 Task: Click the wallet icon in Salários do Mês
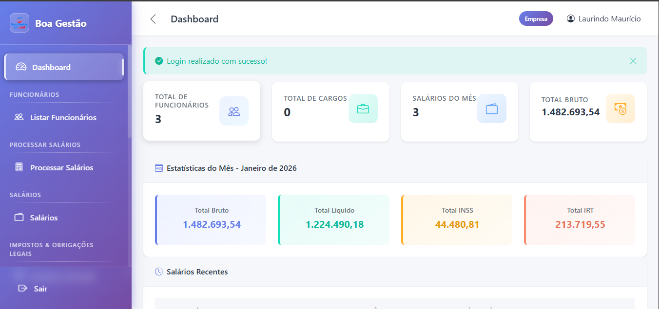coord(492,109)
